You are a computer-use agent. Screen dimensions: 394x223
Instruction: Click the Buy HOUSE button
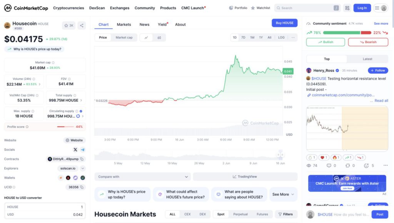pyautogui.click(x=284, y=23)
